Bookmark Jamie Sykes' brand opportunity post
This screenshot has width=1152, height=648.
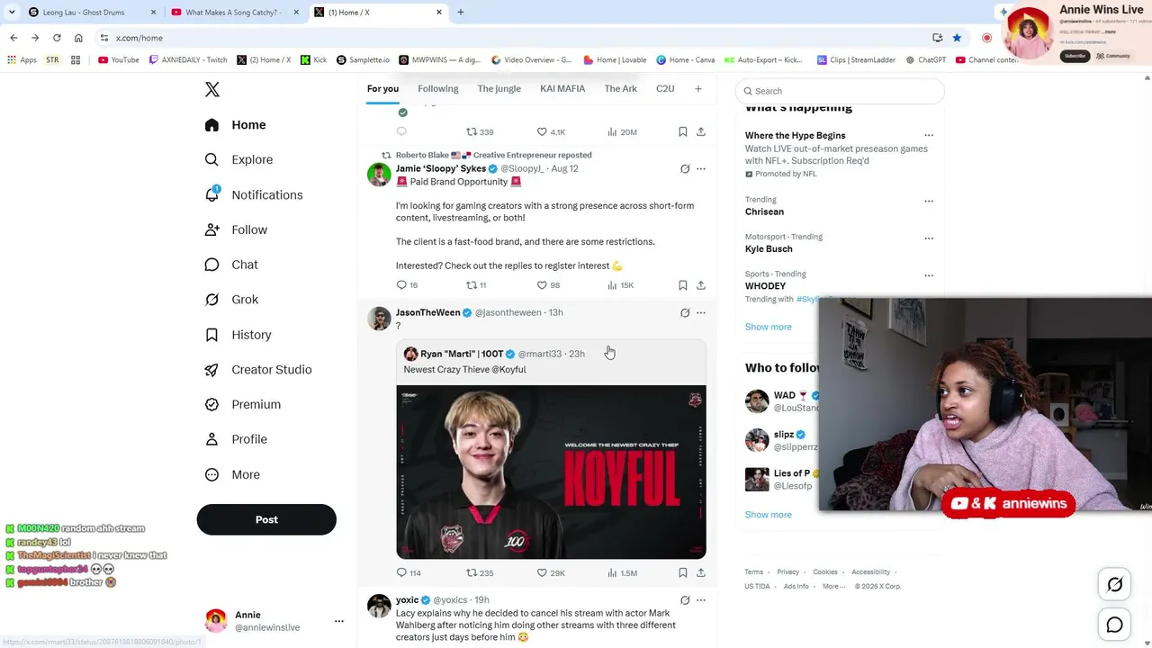point(683,285)
